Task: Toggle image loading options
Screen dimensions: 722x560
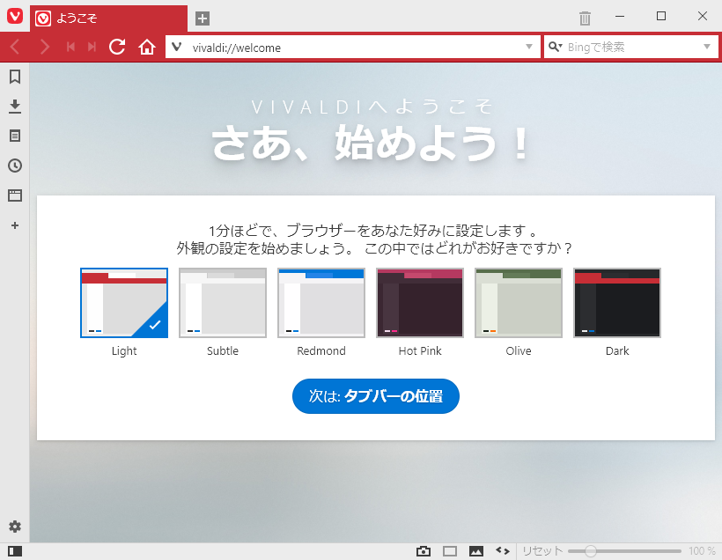Action: coord(476,551)
